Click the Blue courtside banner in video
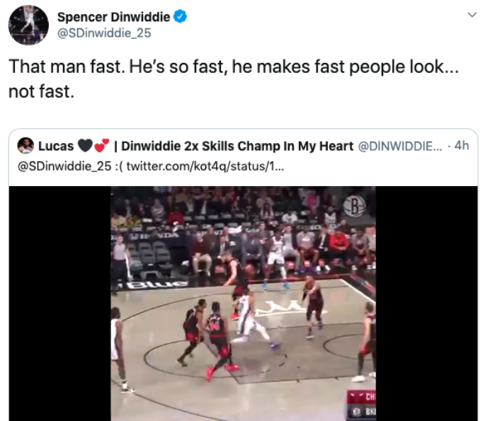This screenshot has width=490, height=421. 152,284
